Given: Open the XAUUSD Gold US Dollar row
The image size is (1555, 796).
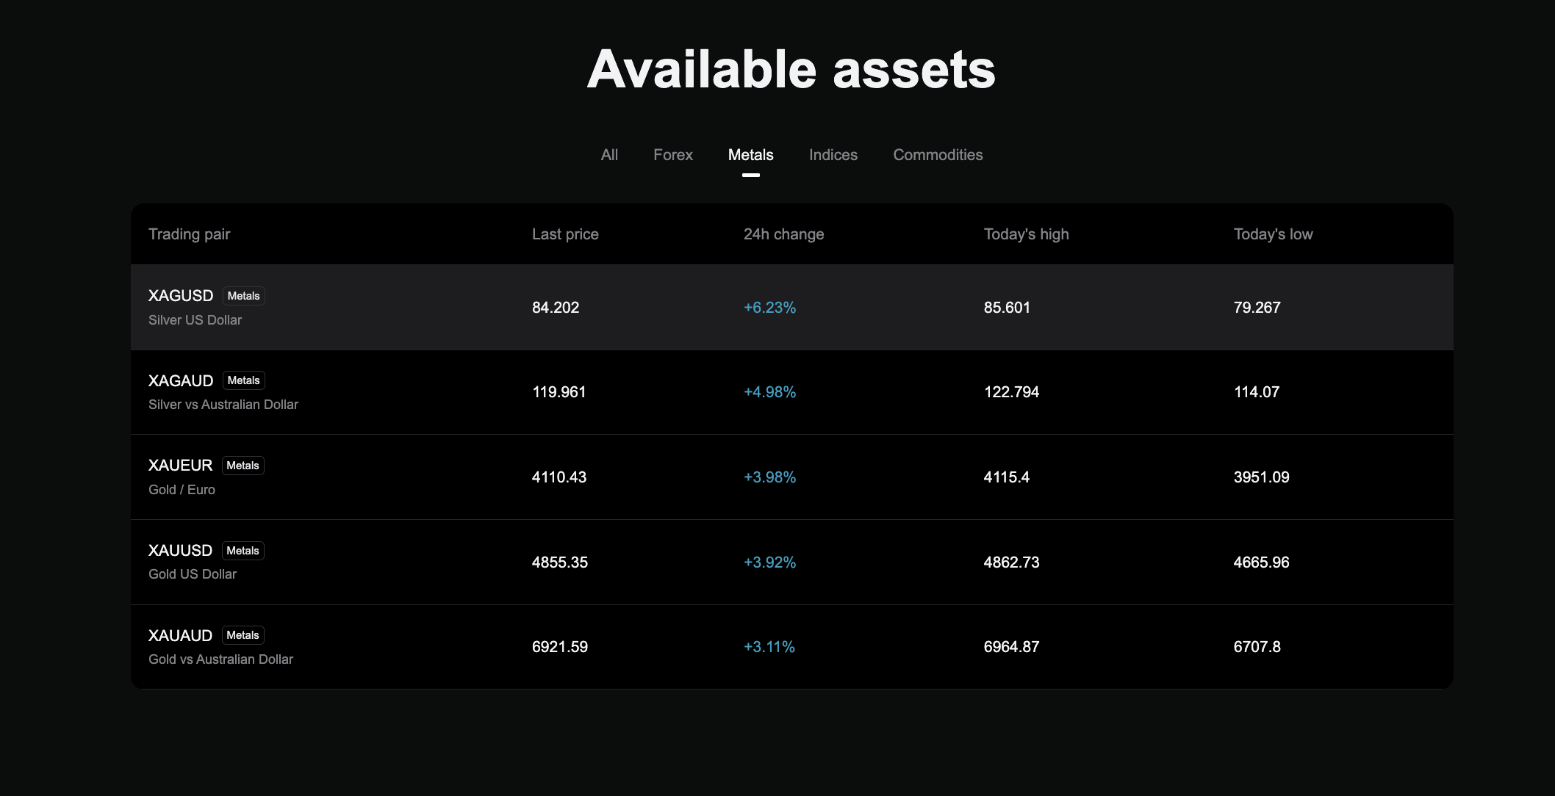Looking at the screenshot, I should pyautogui.click(x=180, y=551).
